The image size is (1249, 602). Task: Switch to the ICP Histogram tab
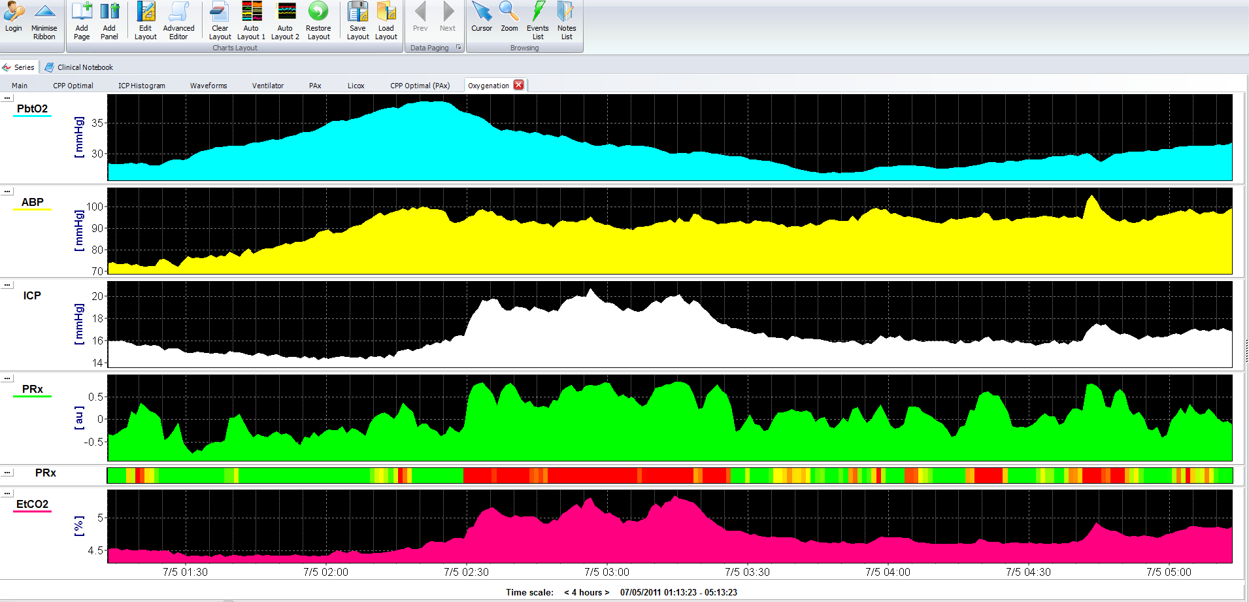[x=141, y=86]
